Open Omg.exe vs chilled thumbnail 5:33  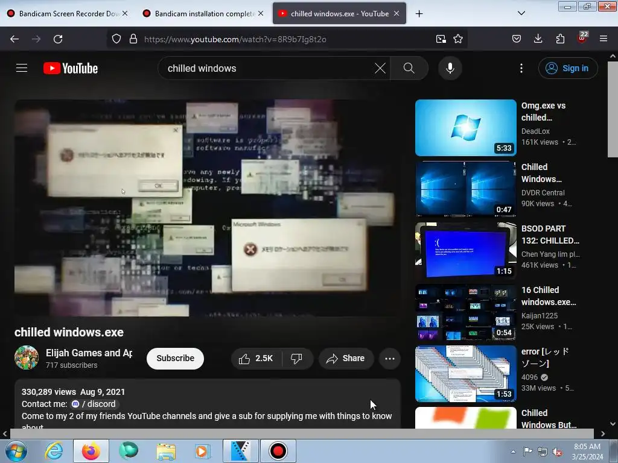coord(466,128)
